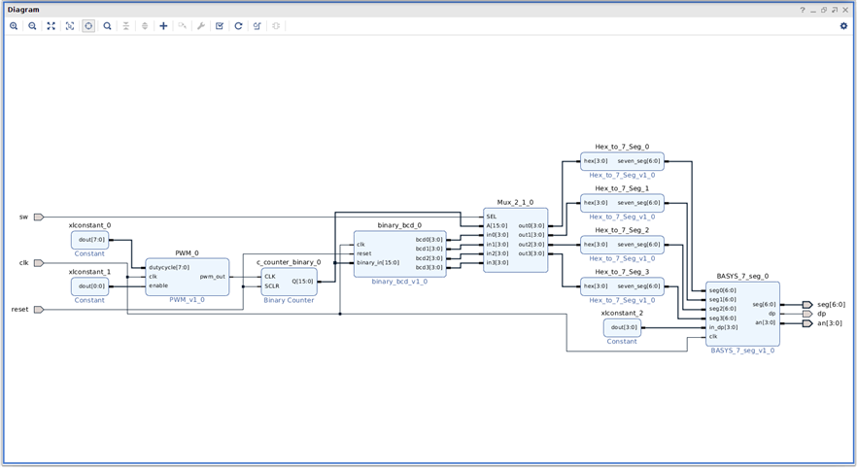Image resolution: width=857 pixels, height=468 pixels.
Task: Click the Search magnifier icon in toolbar
Action: pos(107,26)
